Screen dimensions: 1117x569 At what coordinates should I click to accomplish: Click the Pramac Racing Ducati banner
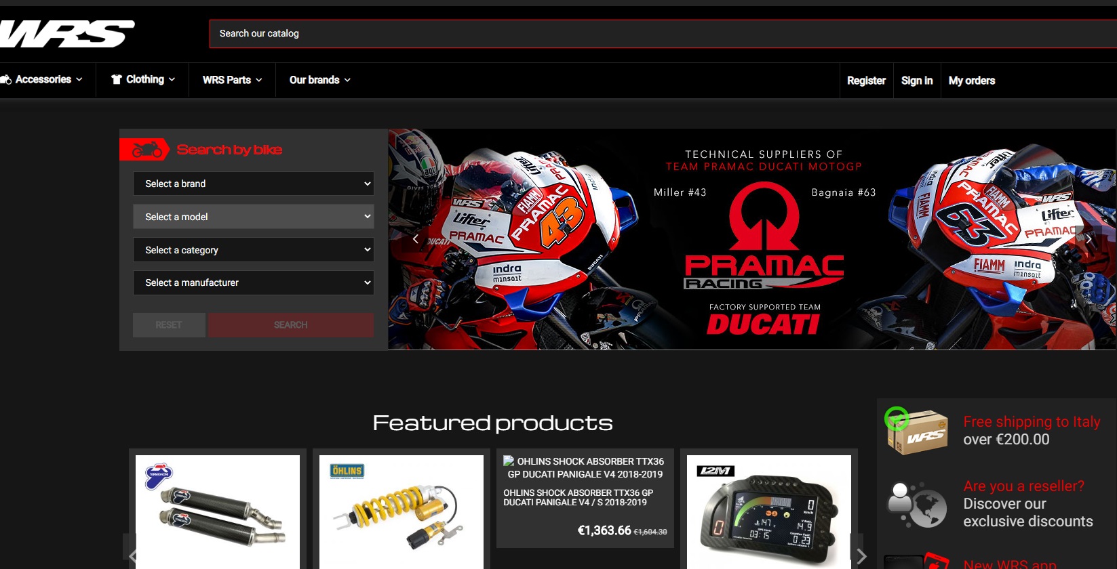coord(752,239)
